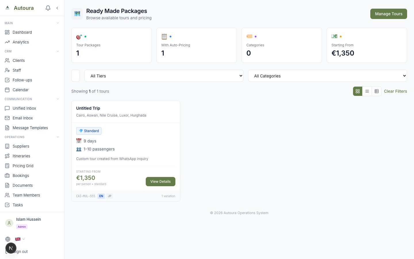414x259 pixels.
Task: Click Starting From money icon
Action: [334, 36]
